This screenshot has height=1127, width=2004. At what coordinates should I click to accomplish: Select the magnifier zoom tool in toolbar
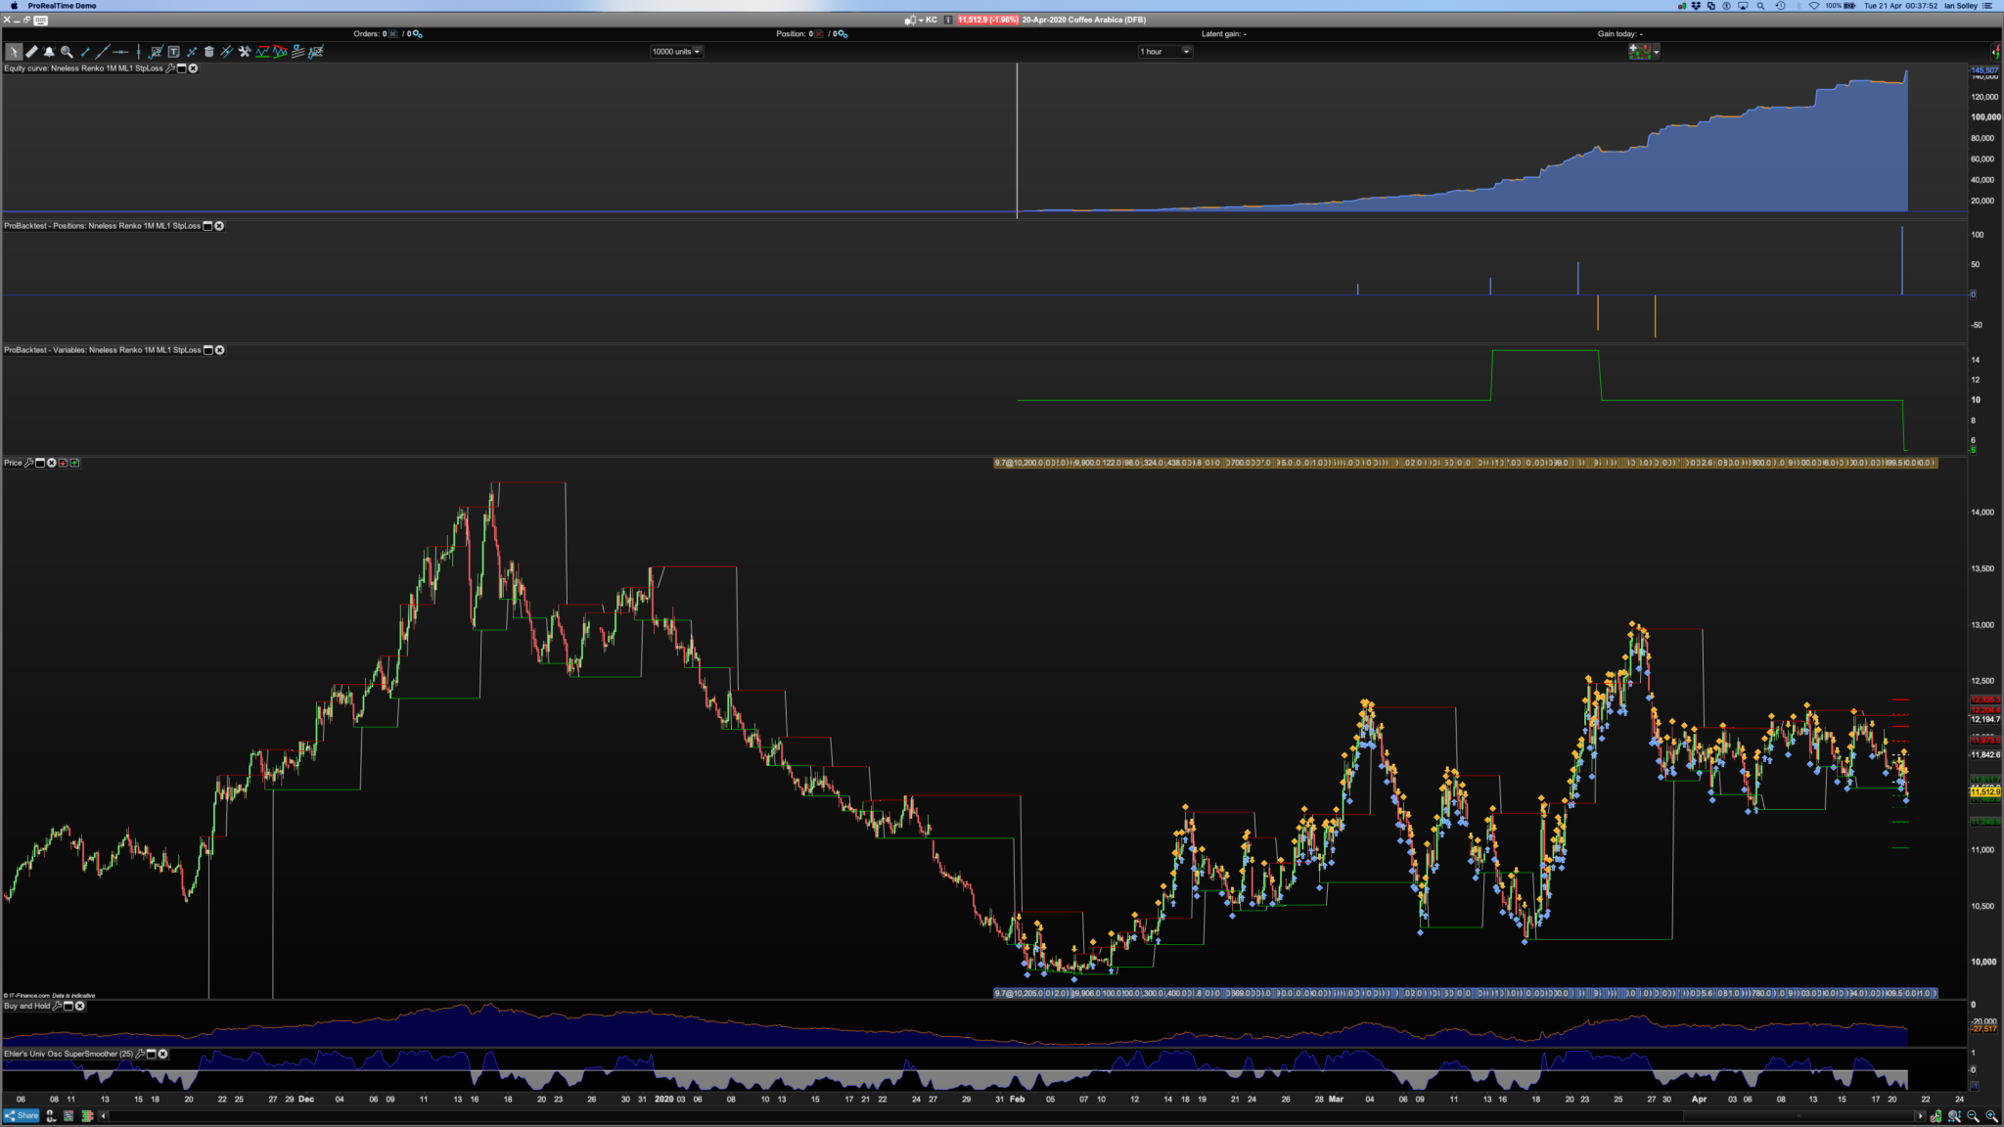(67, 52)
